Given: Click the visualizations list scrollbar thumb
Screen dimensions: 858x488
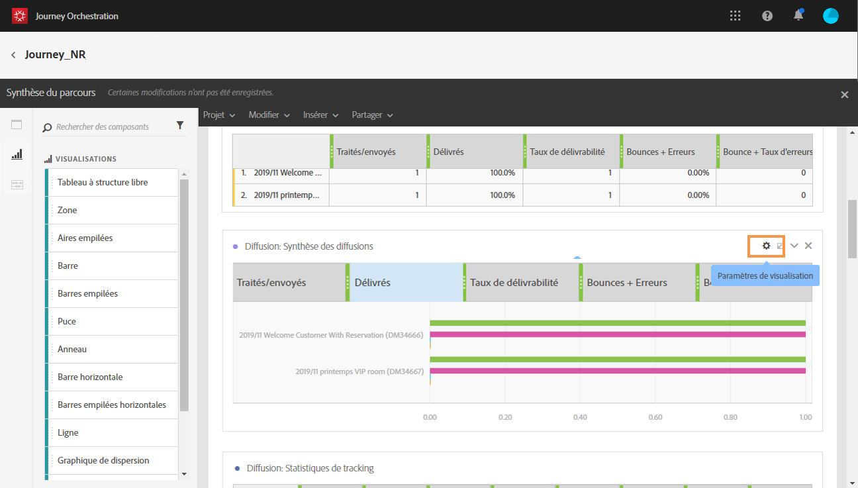Looking at the screenshot, I should click(x=184, y=295).
